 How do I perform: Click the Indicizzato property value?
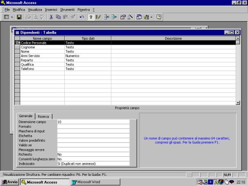(x=93, y=163)
